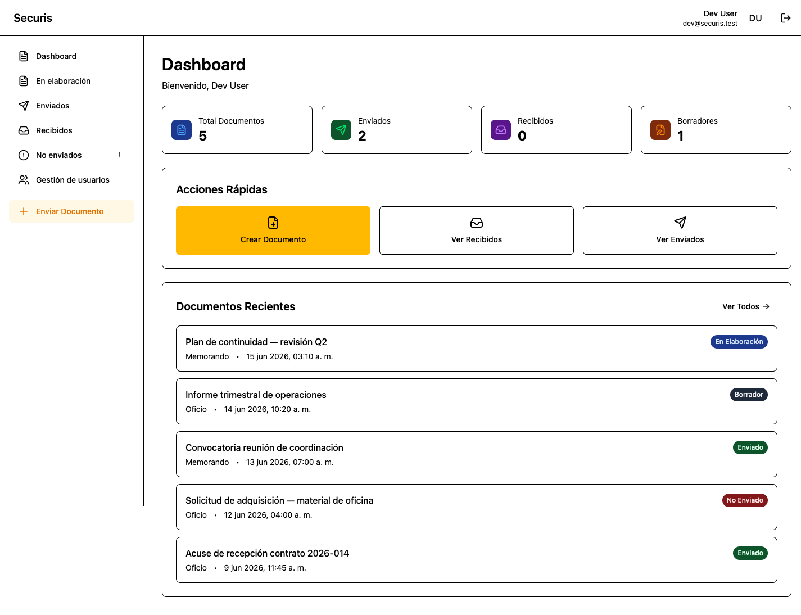Go to Recibidos in the sidebar
The width and height of the screenshot is (801, 615).
[71, 130]
